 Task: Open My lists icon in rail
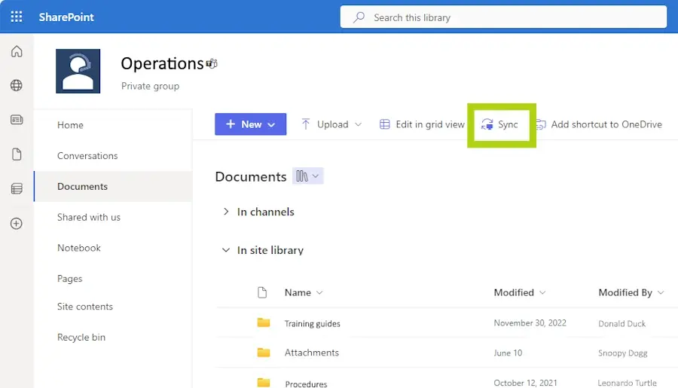(x=17, y=189)
